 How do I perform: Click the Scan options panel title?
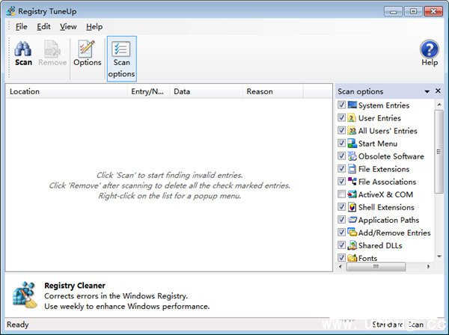click(360, 91)
